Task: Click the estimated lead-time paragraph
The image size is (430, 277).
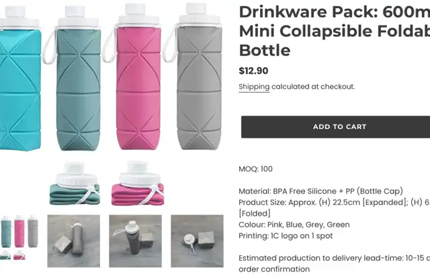Action: tap(335, 264)
